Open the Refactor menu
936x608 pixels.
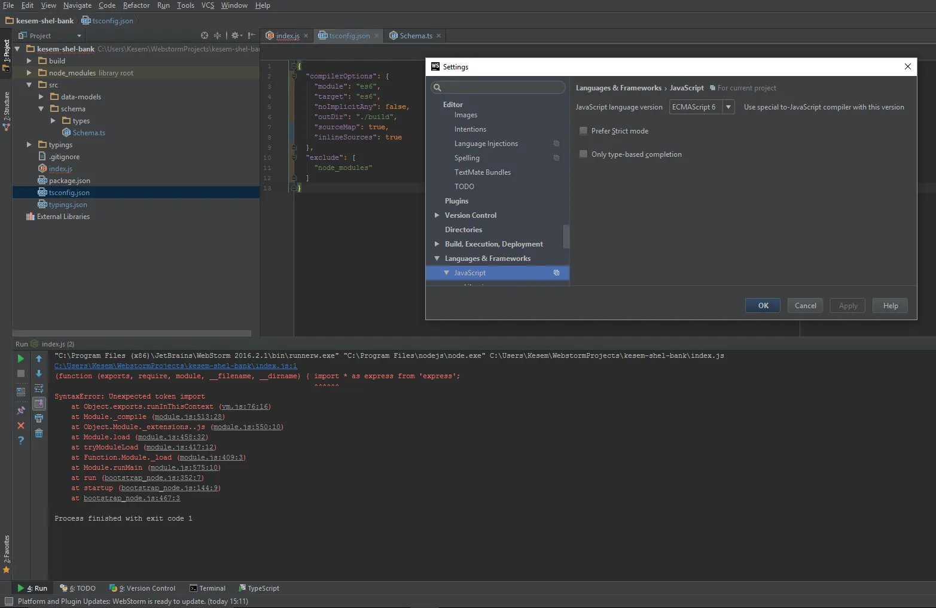tap(136, 5)
